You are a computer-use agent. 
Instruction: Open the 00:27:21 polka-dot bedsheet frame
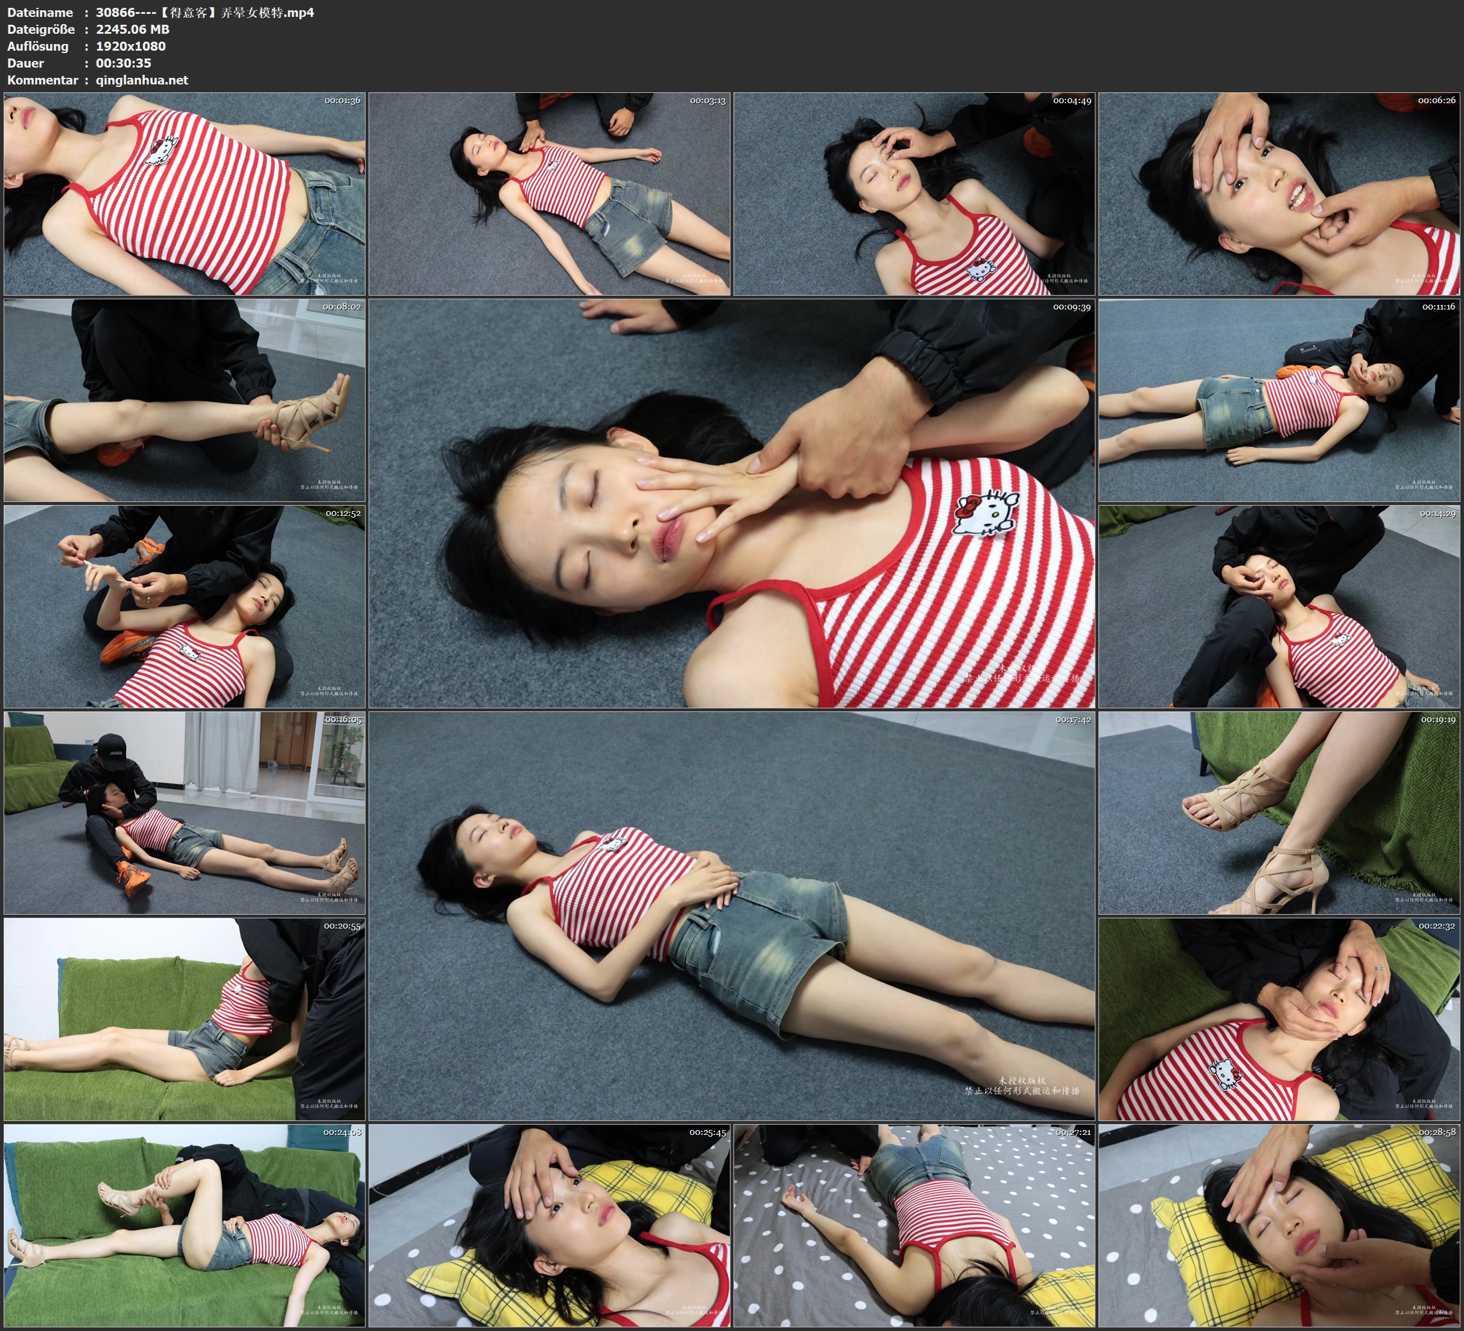coord(914,1225)
